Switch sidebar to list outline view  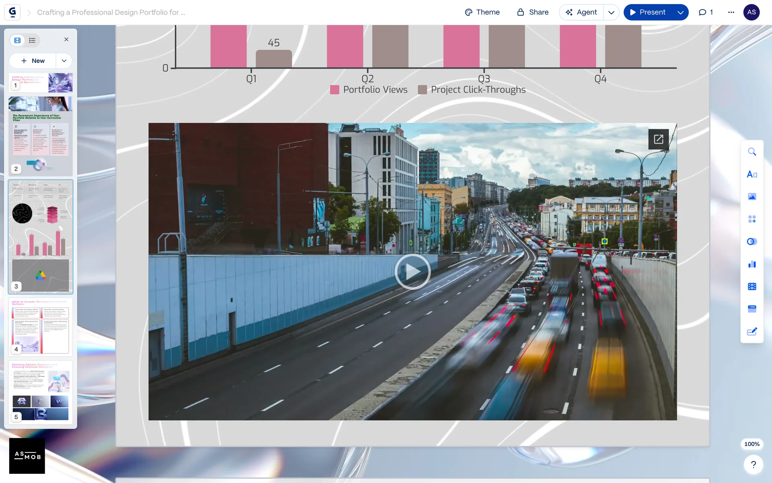coord(32,40)
